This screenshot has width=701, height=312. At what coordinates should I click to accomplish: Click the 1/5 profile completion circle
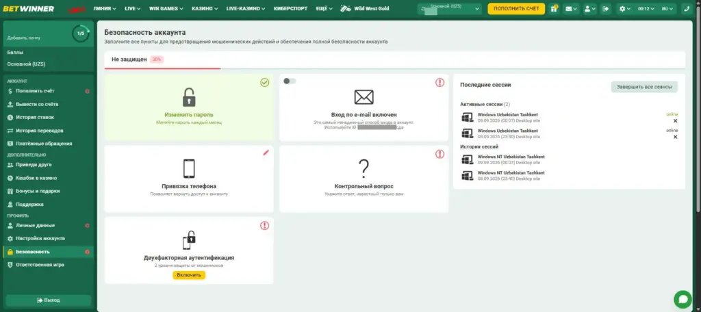click(x=81, y=34)
